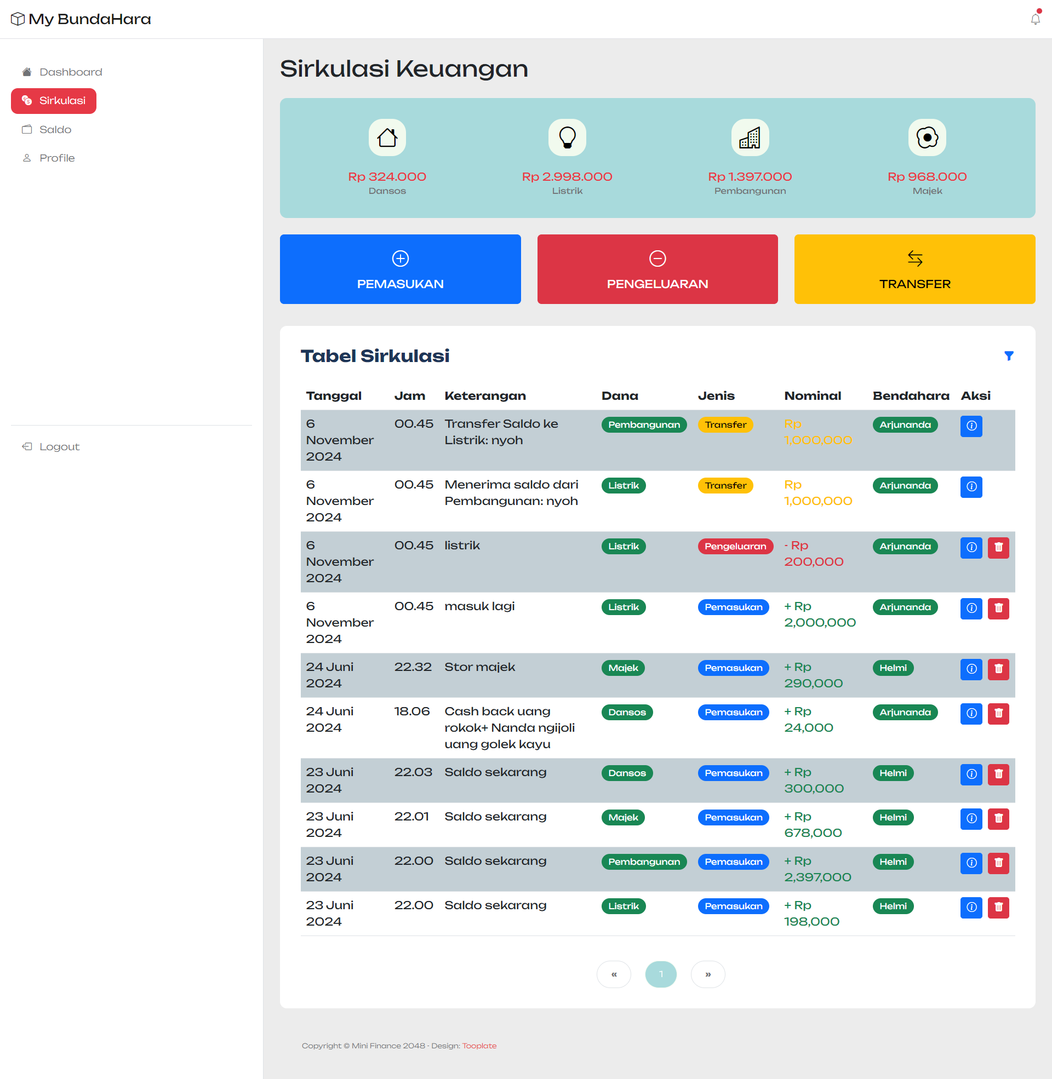Click the Dansos house icon
Screen dimensions: 1052x1079
tap(387, 137)
